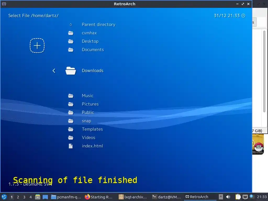Open the Desktop folder entry

click(x=90, y=41)
